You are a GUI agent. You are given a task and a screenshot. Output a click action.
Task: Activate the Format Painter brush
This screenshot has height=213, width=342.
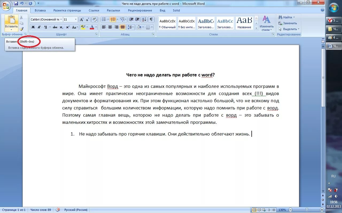pyautogui.click(x=21, y=29)
